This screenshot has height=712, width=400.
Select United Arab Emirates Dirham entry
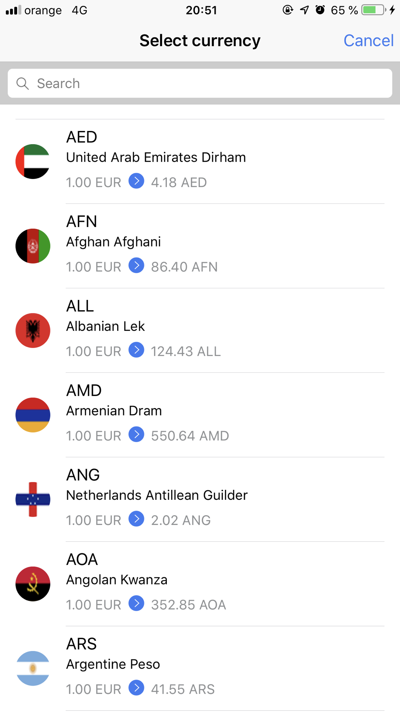coord(200,161)
